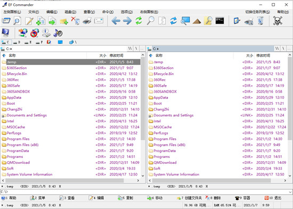
Task: Expand the right panel C: path arrow
Action: [x=158, y=49]
